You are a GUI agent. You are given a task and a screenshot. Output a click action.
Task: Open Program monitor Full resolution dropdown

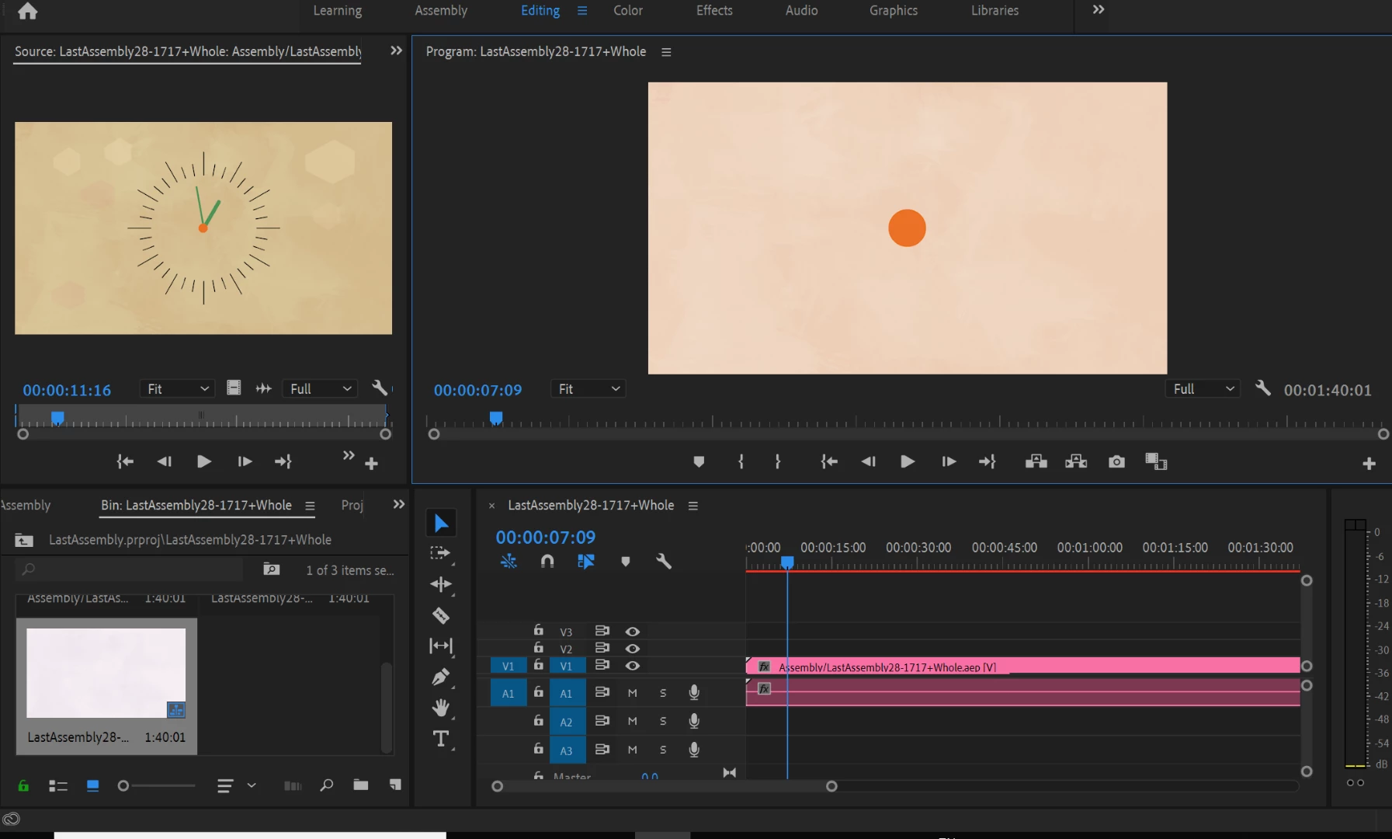coord(1202,388)
